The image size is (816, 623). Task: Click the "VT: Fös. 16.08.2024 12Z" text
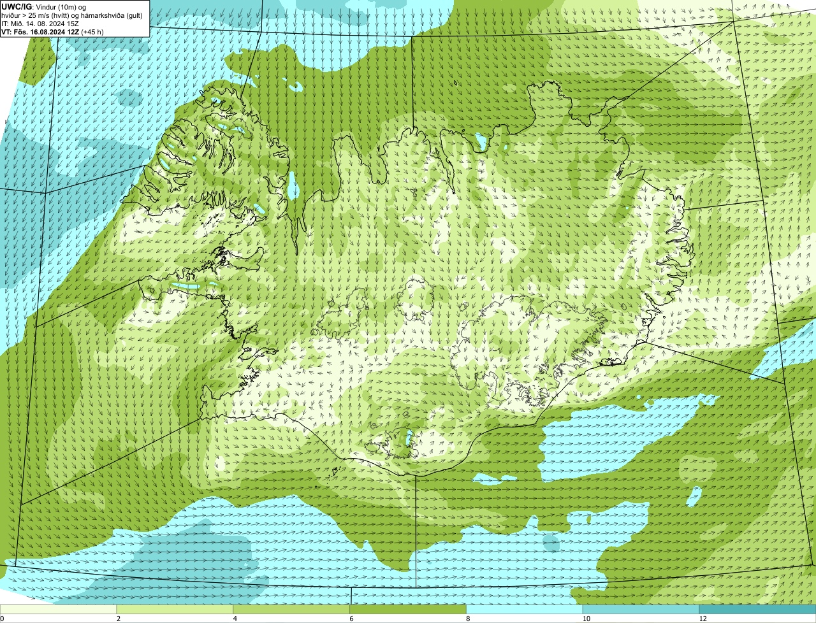click(x=41, y=31)
